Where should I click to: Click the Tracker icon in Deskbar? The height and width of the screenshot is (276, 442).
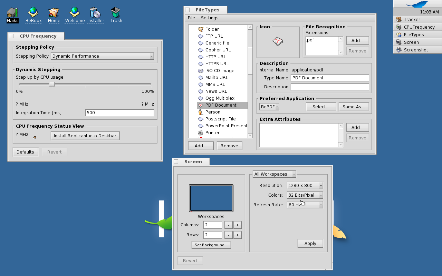point(399,20)
